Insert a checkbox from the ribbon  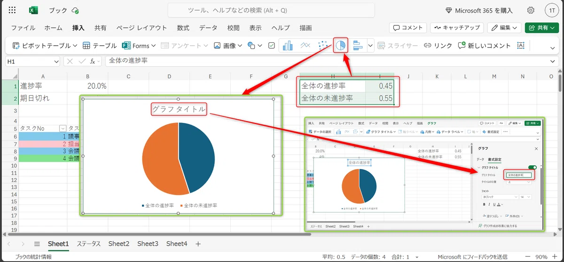coord(271,46)
